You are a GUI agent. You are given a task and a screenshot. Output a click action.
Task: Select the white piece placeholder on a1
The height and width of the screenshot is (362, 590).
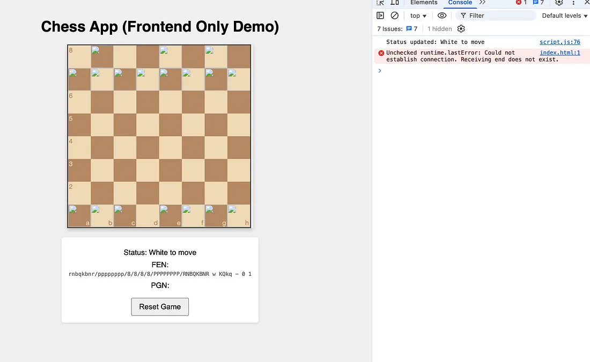[x=79, y=216]
